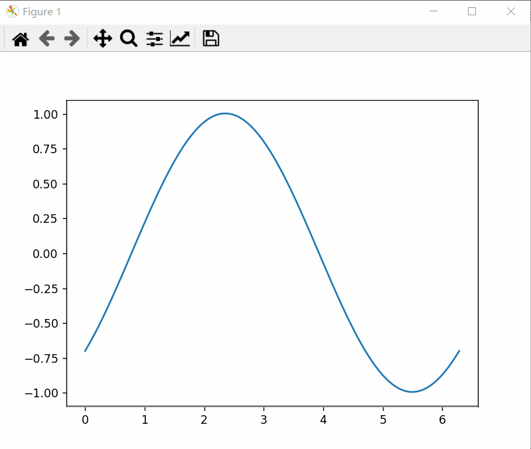The height and width of the screenshot is (449, 531).
Task: Click the y-axis label 0.50
Action: click(45, 184)
